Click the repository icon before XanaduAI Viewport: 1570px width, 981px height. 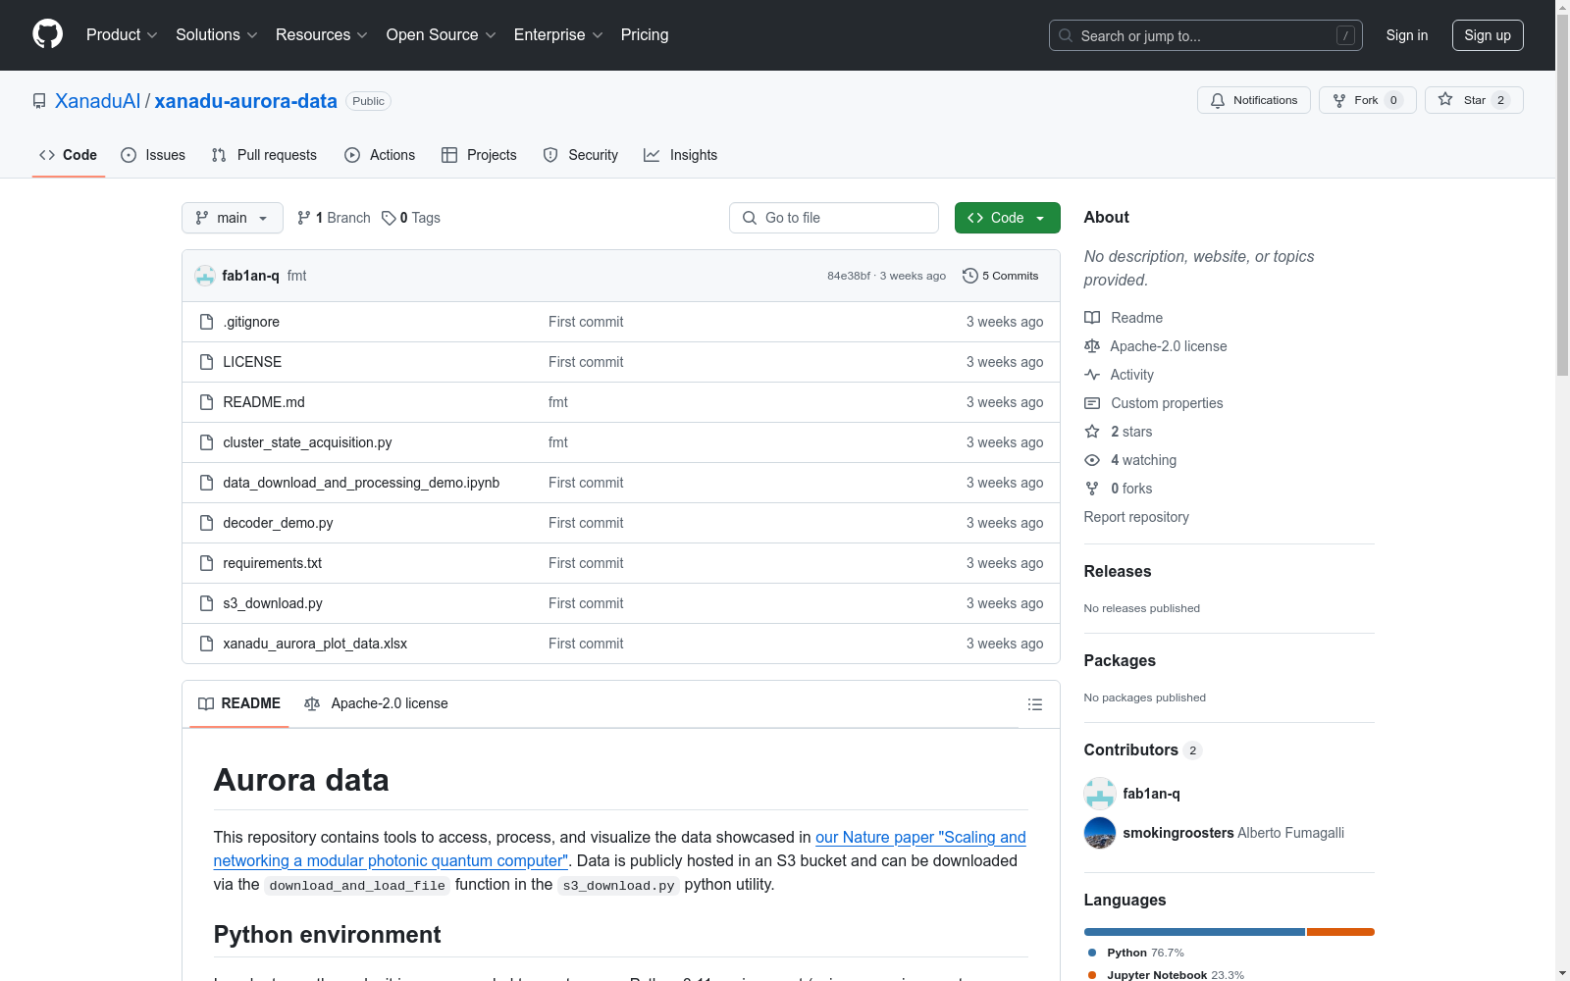coord(39,101)
